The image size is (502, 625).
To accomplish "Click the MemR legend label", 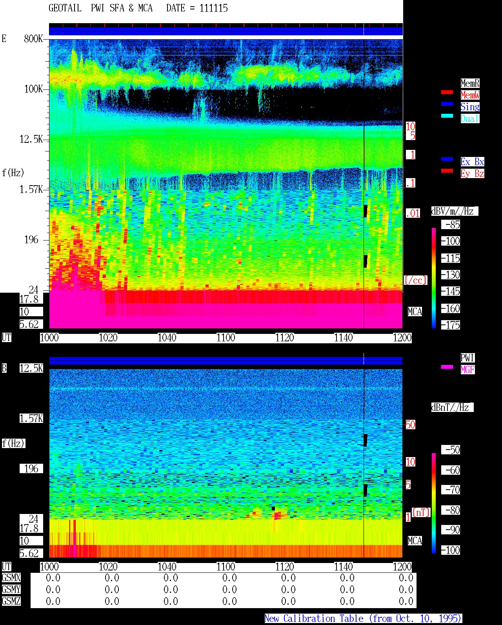I will pyautogui.click(x=470, y=83).
